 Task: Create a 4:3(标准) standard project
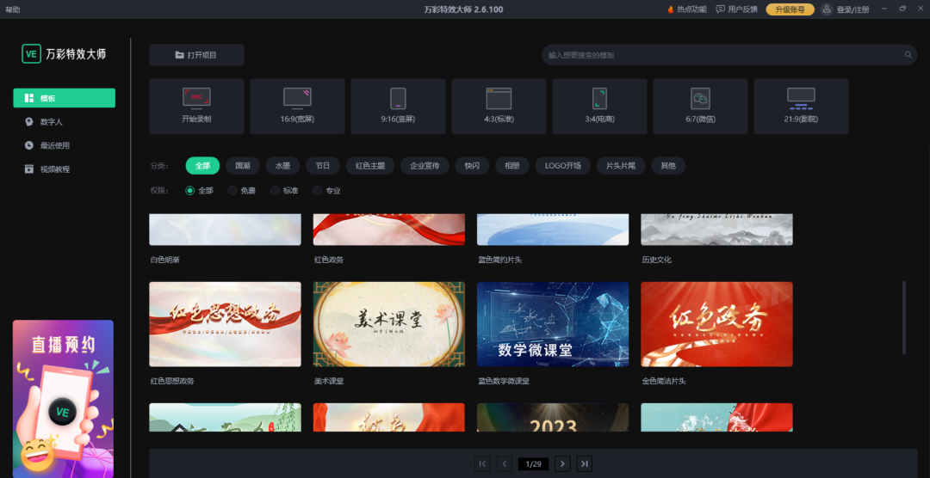click(499, 107)
